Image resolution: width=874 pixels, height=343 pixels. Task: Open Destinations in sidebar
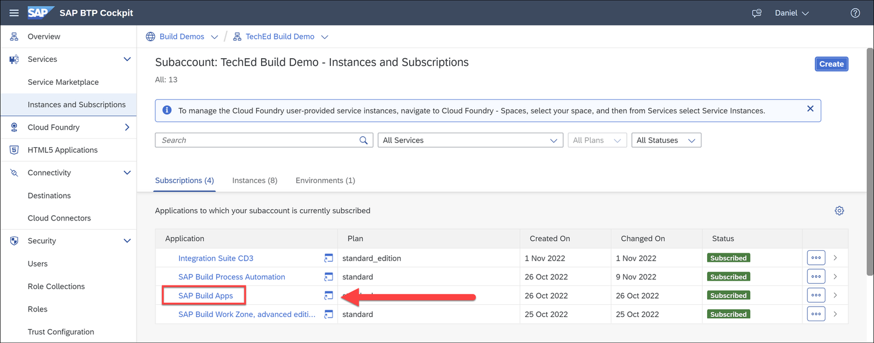pos(49,195)
